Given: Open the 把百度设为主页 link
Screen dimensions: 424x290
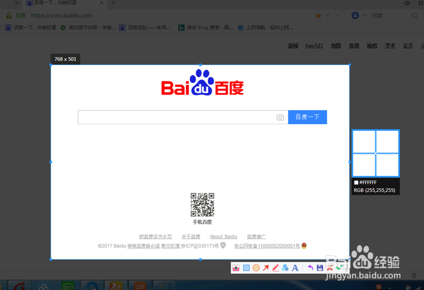Looking at the screenshot, I should [156, 237].
